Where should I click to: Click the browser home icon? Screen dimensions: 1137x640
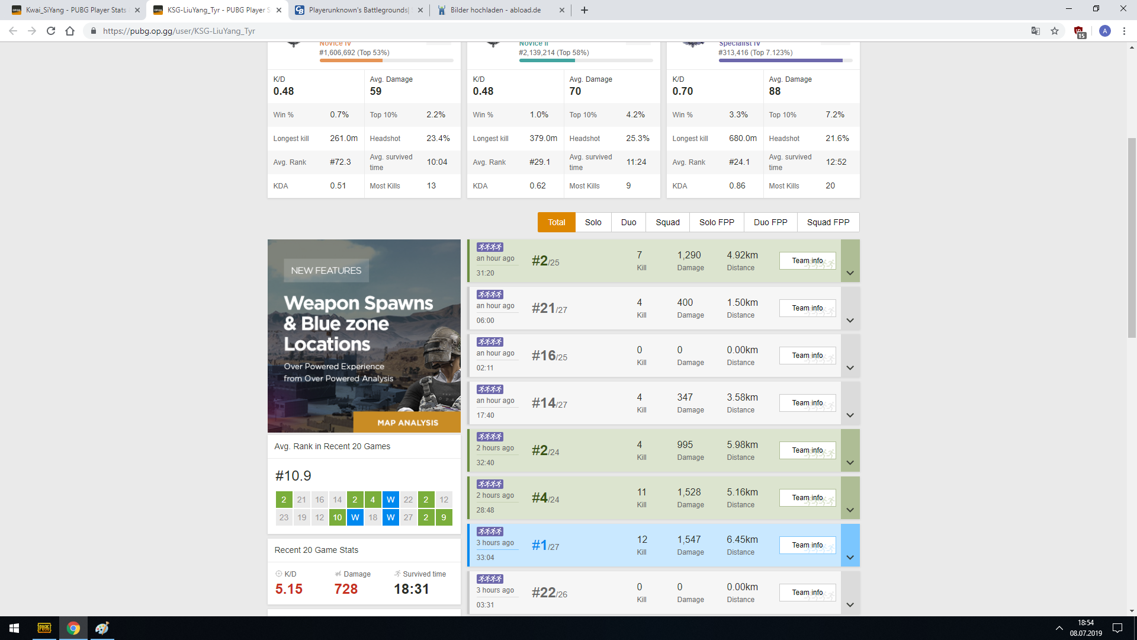click(x=70, y=31)
